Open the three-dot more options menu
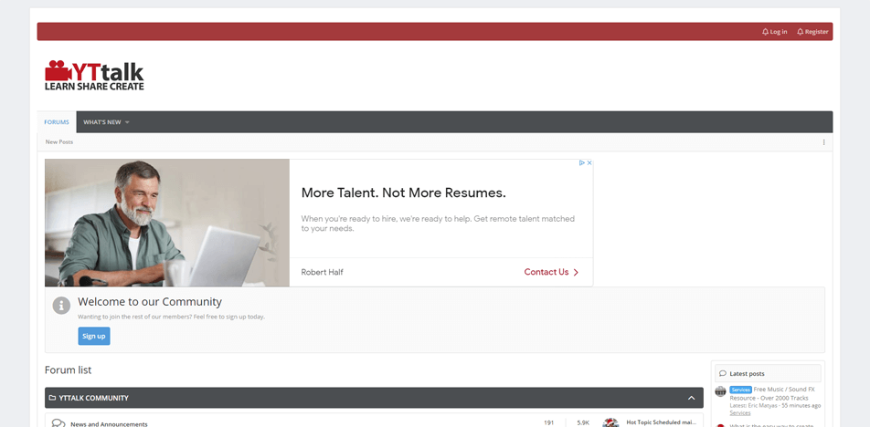This screenshot has height=427, width=870. click(x=823, y=142)
